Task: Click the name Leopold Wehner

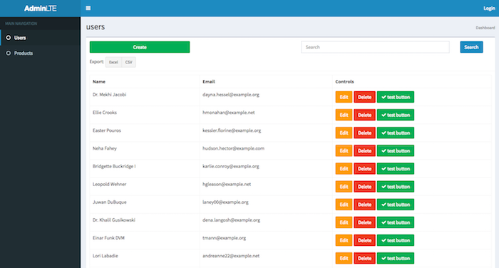Action: (110, 184)
